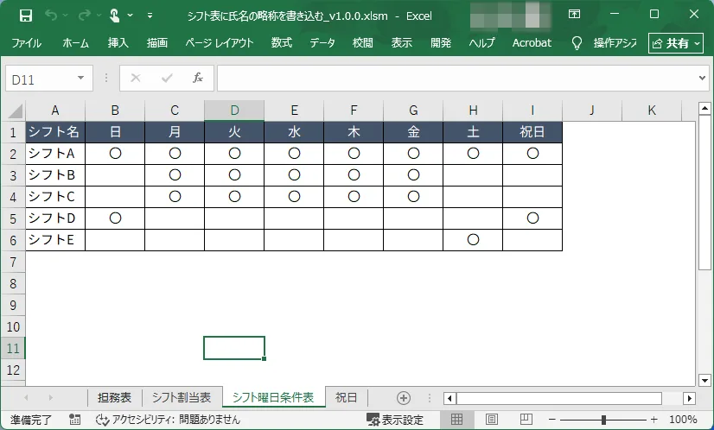The image size is (714, 430).
Task: Open the ファイル tab
Action: coord(27,43)
